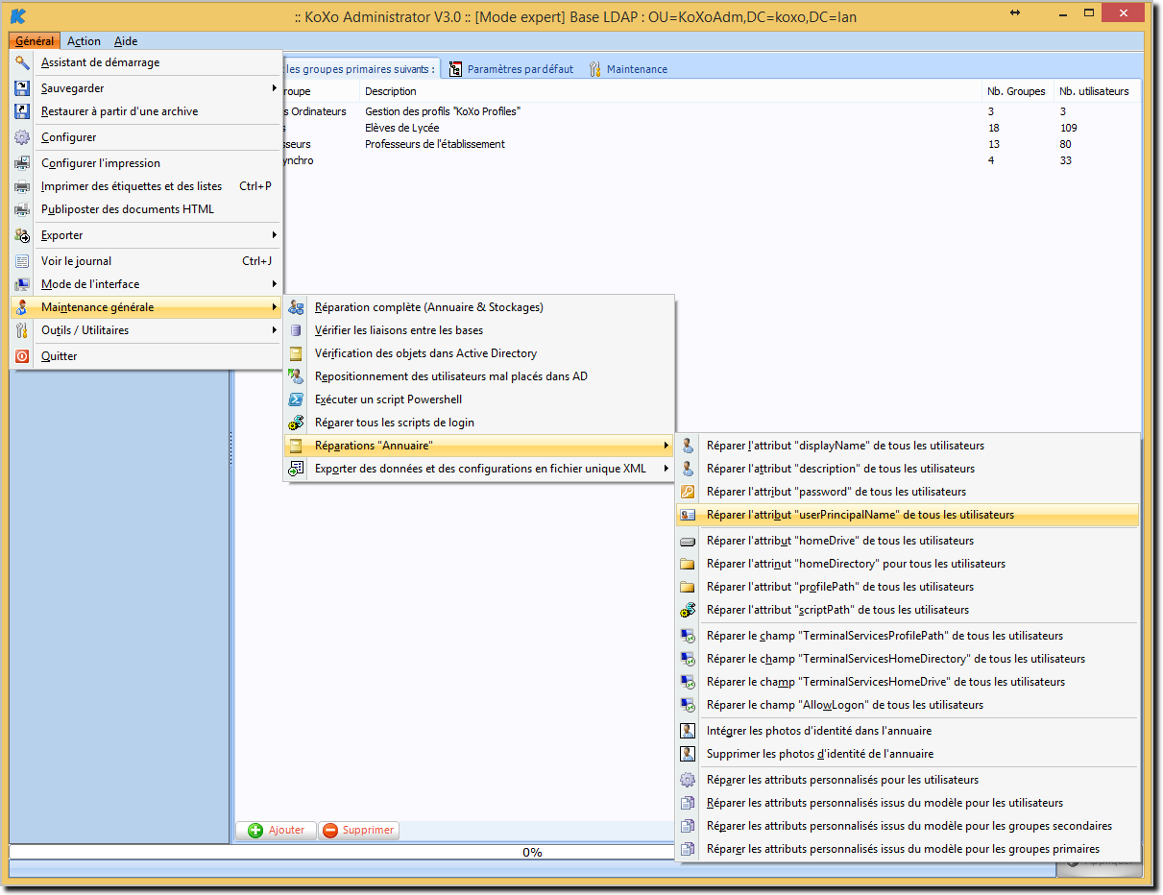1163x895 pixels.
Task: Click the Ajouter button
Action: [277, 831]
